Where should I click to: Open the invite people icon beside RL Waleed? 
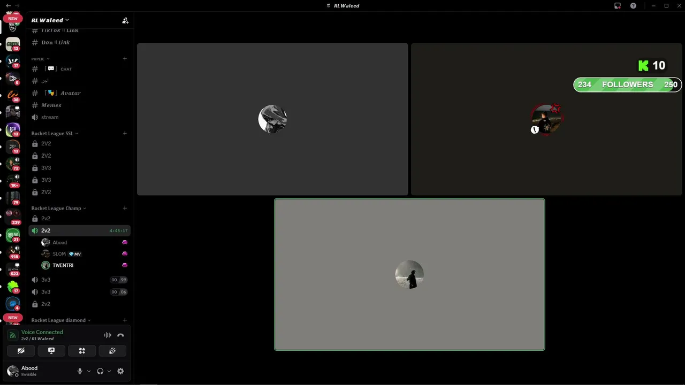(x=125, y=20)
